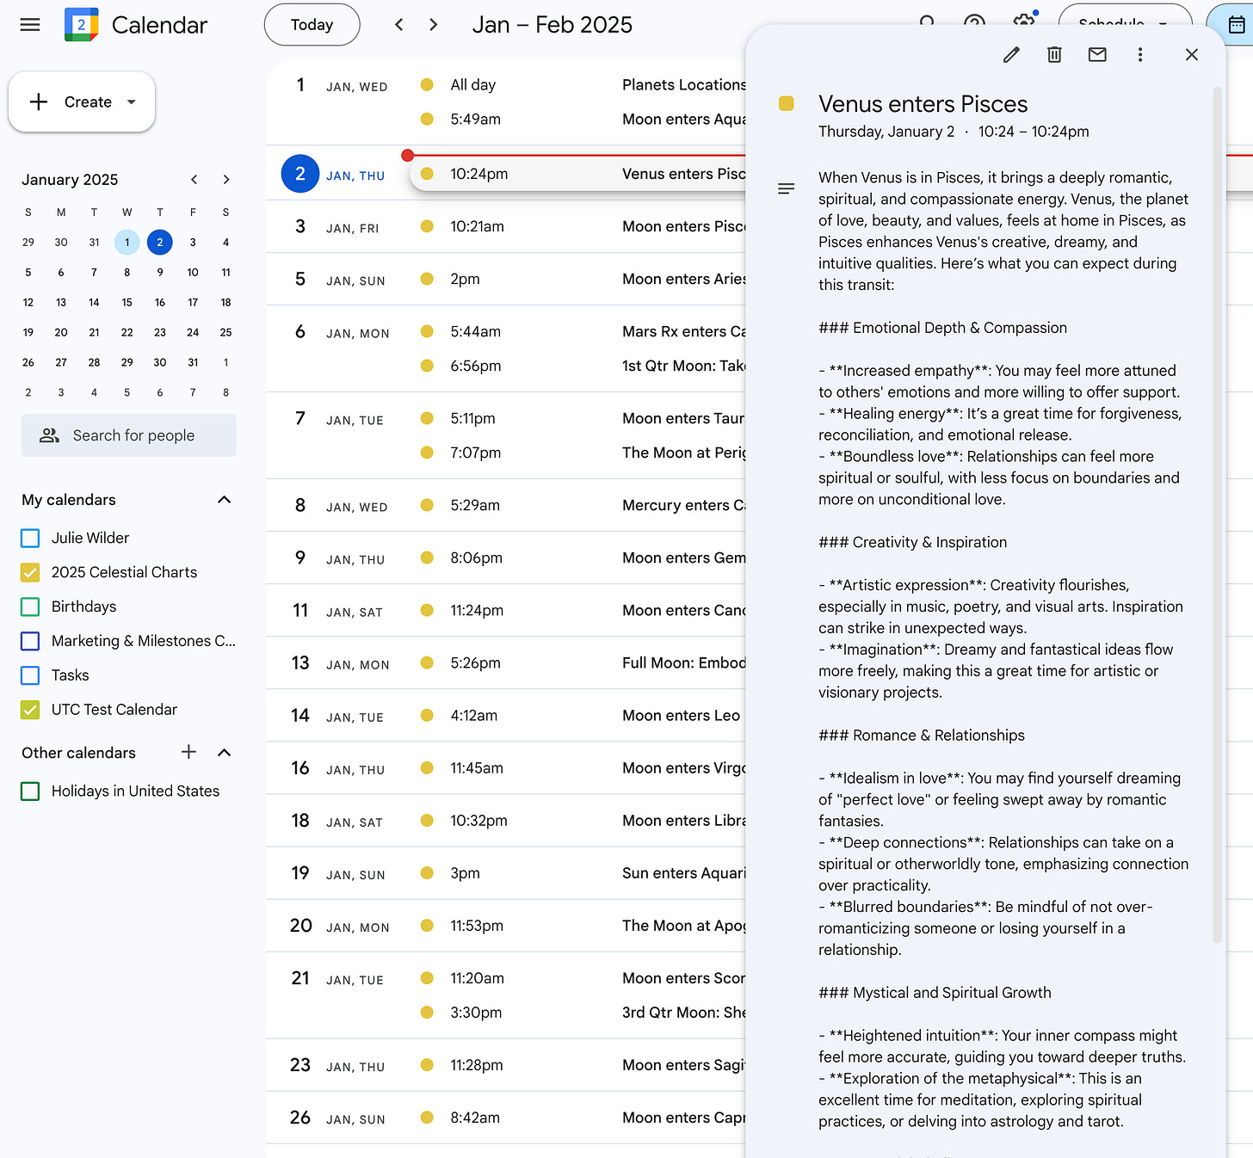The image size is (1253, 1158).
Task: Select January 15 in mini calendar
Action: click(x=127, y=303)
